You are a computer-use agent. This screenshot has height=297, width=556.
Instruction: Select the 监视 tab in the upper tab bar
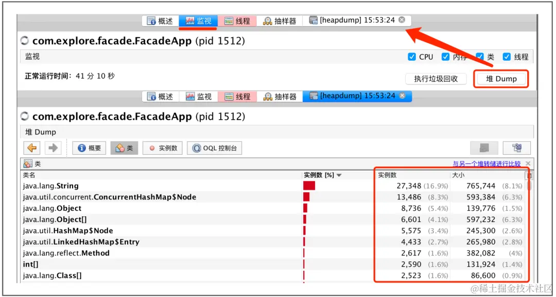tap(198, 21)
